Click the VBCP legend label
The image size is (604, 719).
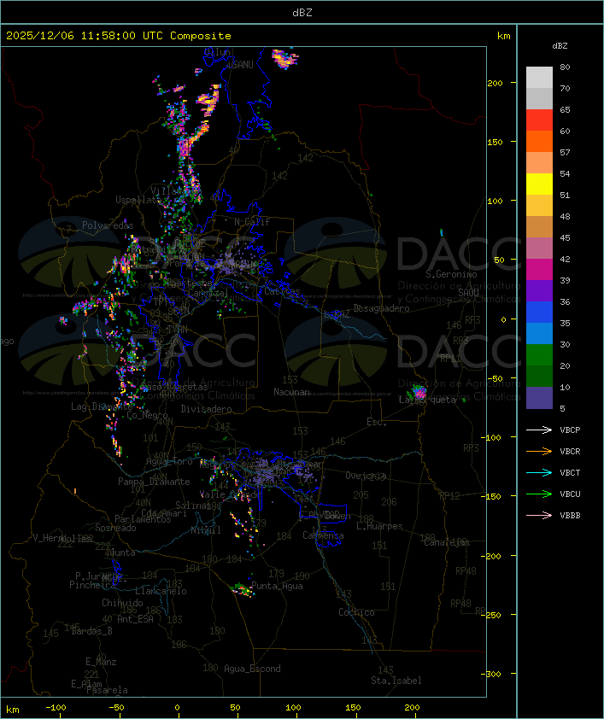point(570,430)
